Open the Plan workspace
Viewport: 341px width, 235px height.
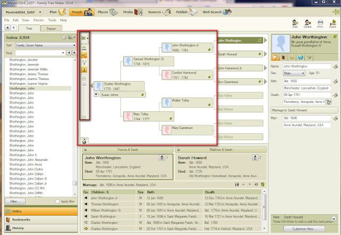(x=58, y=12)
